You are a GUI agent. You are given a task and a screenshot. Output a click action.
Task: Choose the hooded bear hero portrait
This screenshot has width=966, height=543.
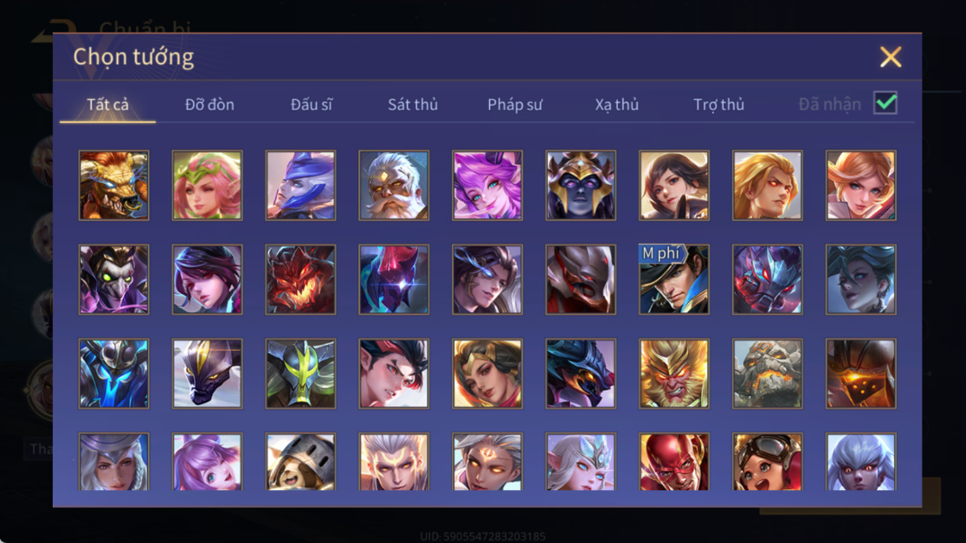pos(301,462)
